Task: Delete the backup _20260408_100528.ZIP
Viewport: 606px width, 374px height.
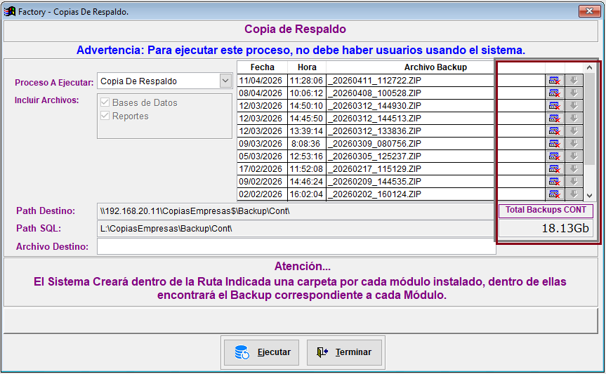Action: click(555, 93)
